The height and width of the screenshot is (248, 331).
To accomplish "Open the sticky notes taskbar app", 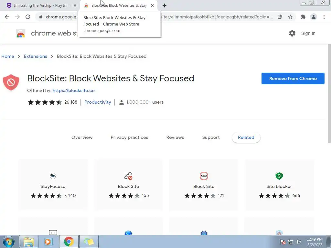I will point(89,242).
